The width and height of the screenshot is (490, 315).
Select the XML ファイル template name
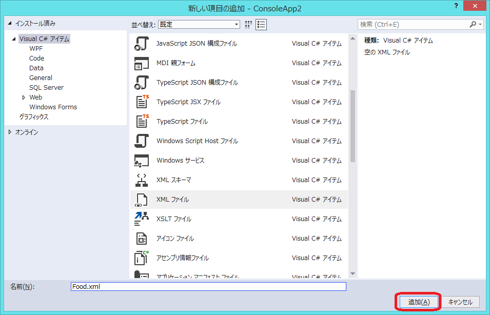(172, 200)
